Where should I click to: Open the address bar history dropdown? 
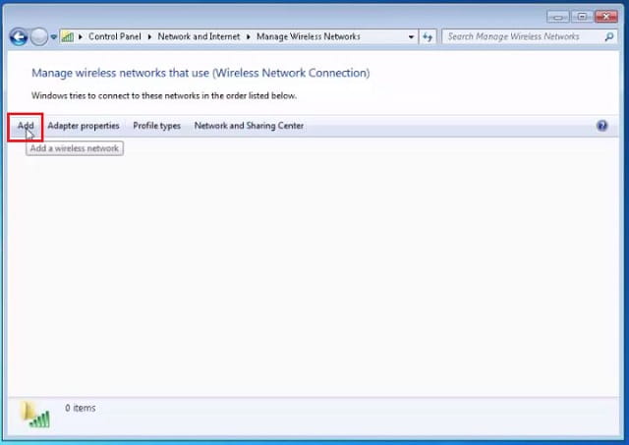coord(411,37)
